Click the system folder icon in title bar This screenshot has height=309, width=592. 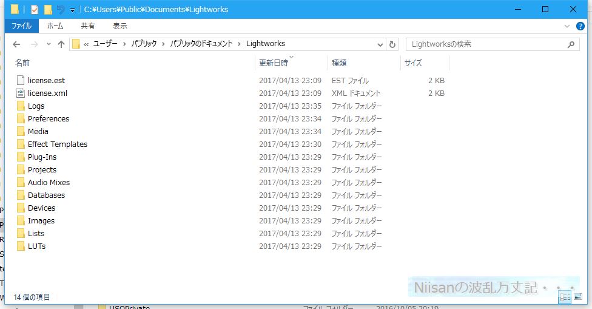point(15,10)
